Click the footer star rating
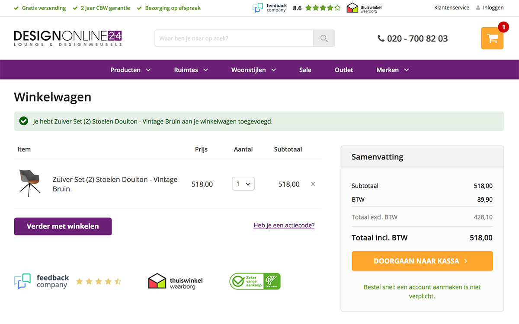This screenshot has height=324, width=519. point(99,282)
